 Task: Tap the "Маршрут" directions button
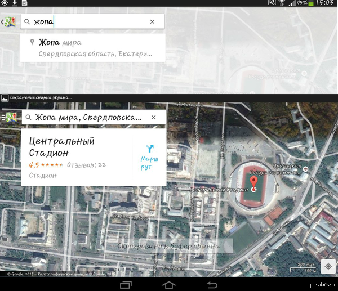149,157
